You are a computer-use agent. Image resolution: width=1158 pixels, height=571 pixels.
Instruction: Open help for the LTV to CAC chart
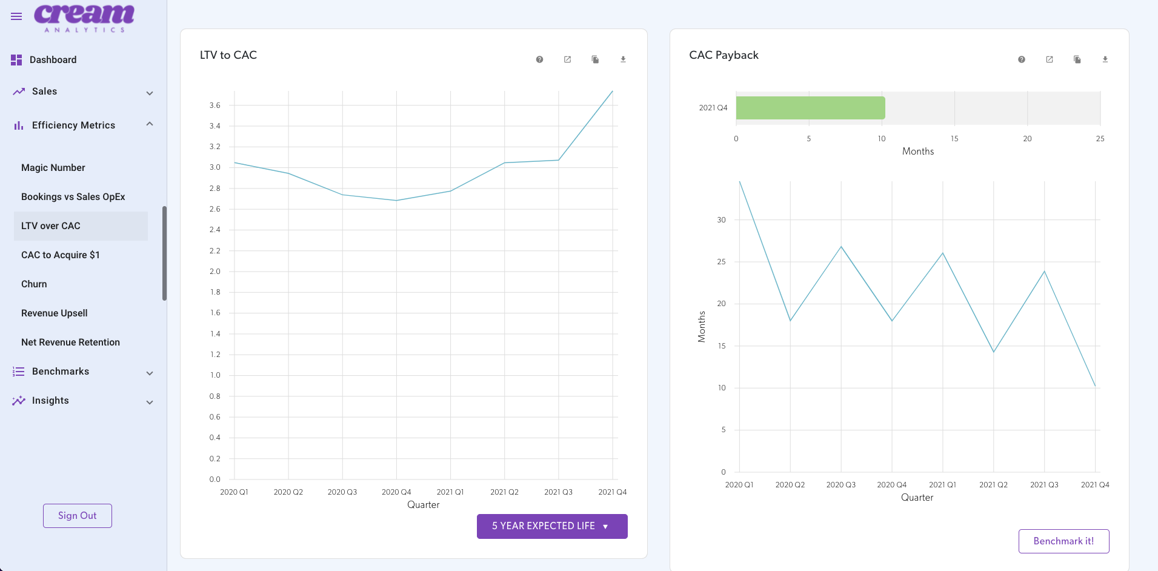539,59
